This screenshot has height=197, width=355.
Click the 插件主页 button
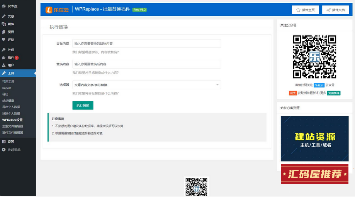click(x=305, y=10)
